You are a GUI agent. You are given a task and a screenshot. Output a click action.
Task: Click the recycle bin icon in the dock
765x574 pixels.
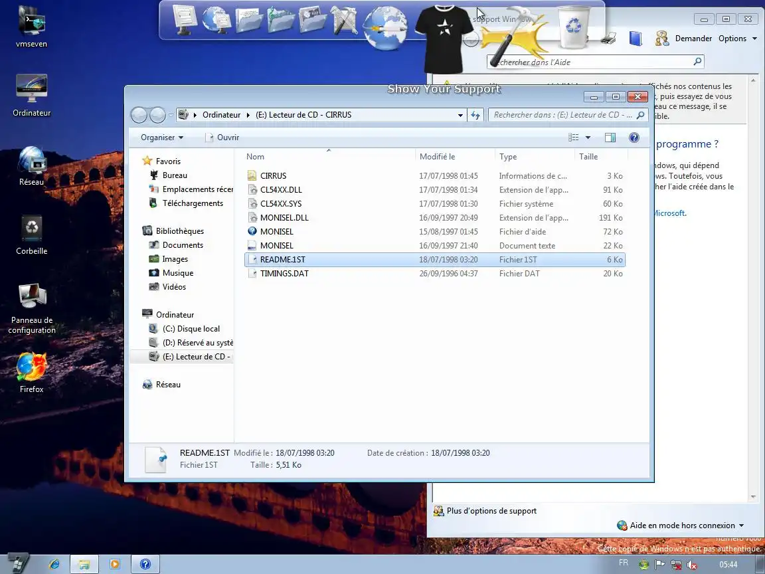[x=573, y=27]
